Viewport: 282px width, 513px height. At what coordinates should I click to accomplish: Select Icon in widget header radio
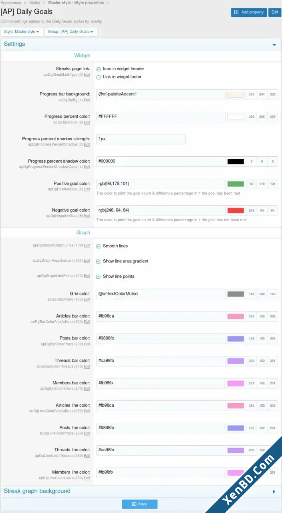pyautogui.click(x=99, y=69)
